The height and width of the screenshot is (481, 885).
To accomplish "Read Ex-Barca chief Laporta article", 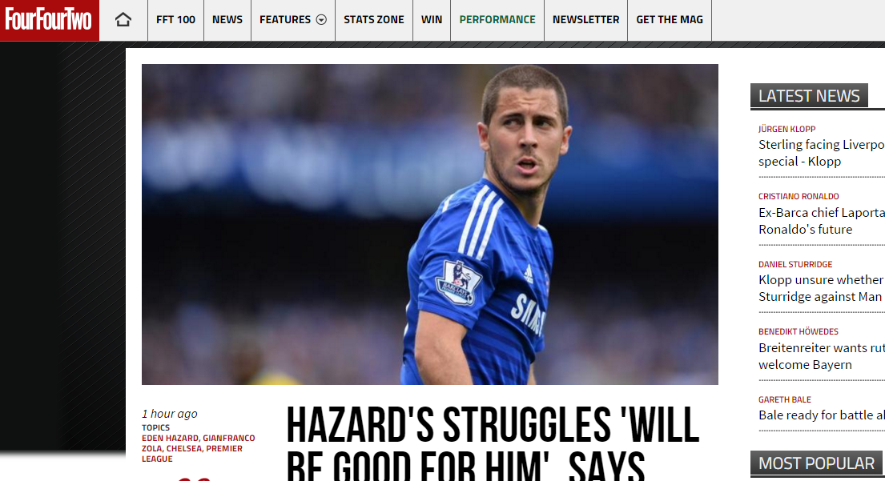I will click(x=821, y=221).
